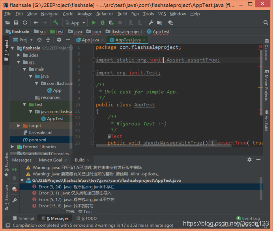The image size is (273, 231).
Task: Close the Build messages tab
Action: click(88, 160)
